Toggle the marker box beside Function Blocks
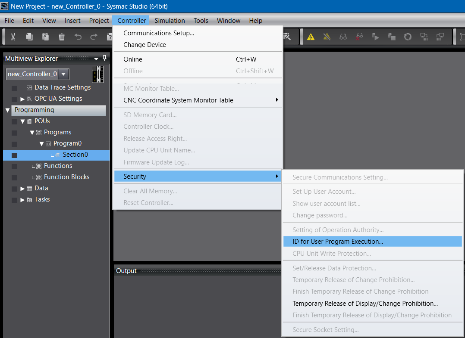The height and width of the screenshot is (338, 465). [x=14, y=177]
